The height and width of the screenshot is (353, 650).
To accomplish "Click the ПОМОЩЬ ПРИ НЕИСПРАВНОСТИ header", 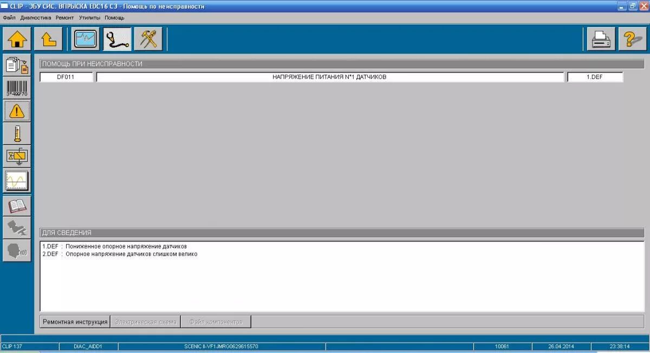I will point(342,63).
